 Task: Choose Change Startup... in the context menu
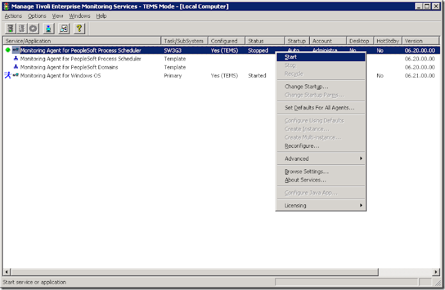click(321, 87)
